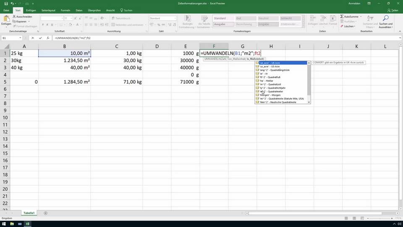Click the Teilen share button
Viewport: 403px width, 227px height.
(x=393, y=10)
